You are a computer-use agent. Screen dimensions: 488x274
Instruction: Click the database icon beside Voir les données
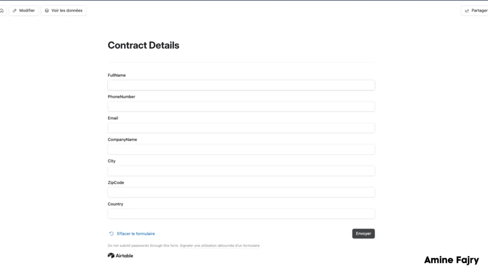(47, 10)
